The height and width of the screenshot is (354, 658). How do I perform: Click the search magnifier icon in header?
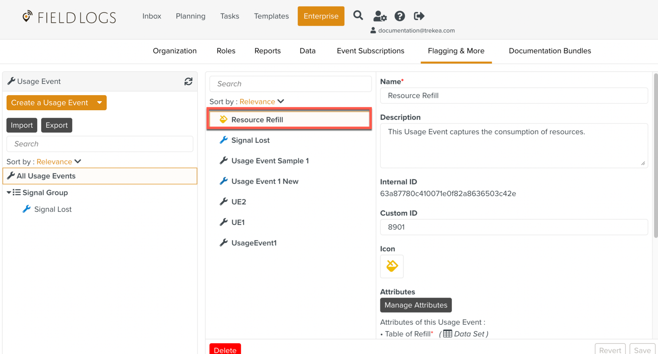click(358, 16)
